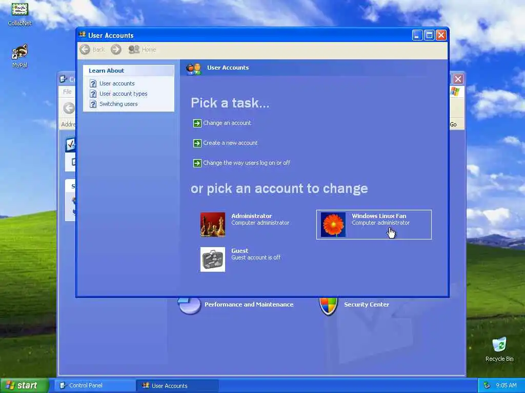
Task: Click the Forward arrow icon in User Accounts toolbar
Action: point(116,50)
